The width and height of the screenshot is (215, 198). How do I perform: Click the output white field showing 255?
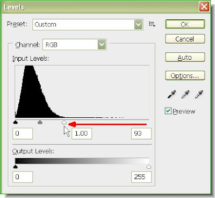[141, 177]
